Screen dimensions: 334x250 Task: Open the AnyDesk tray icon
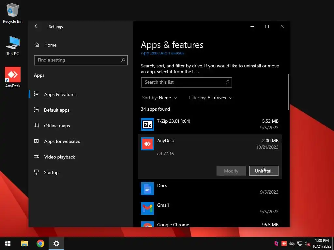(284, 243)
